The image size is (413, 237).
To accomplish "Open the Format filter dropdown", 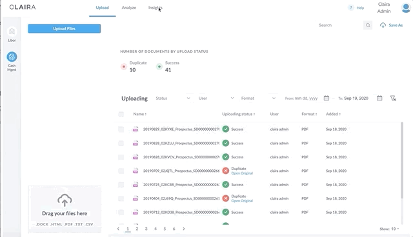I will click(x=258, y=99).
